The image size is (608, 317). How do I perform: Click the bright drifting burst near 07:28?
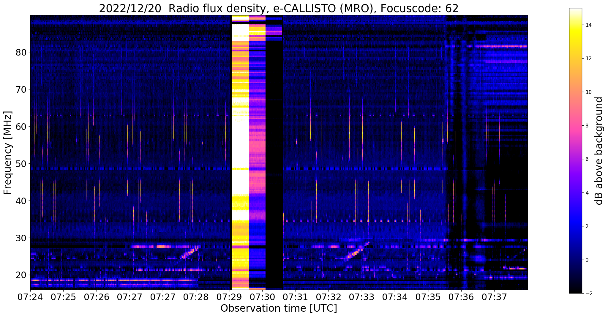190,253
